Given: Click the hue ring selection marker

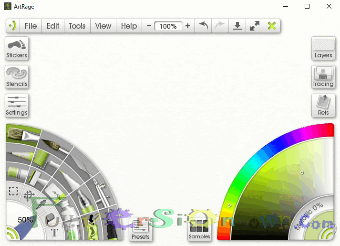Looking at the screenshot, I should click(229, 205).
